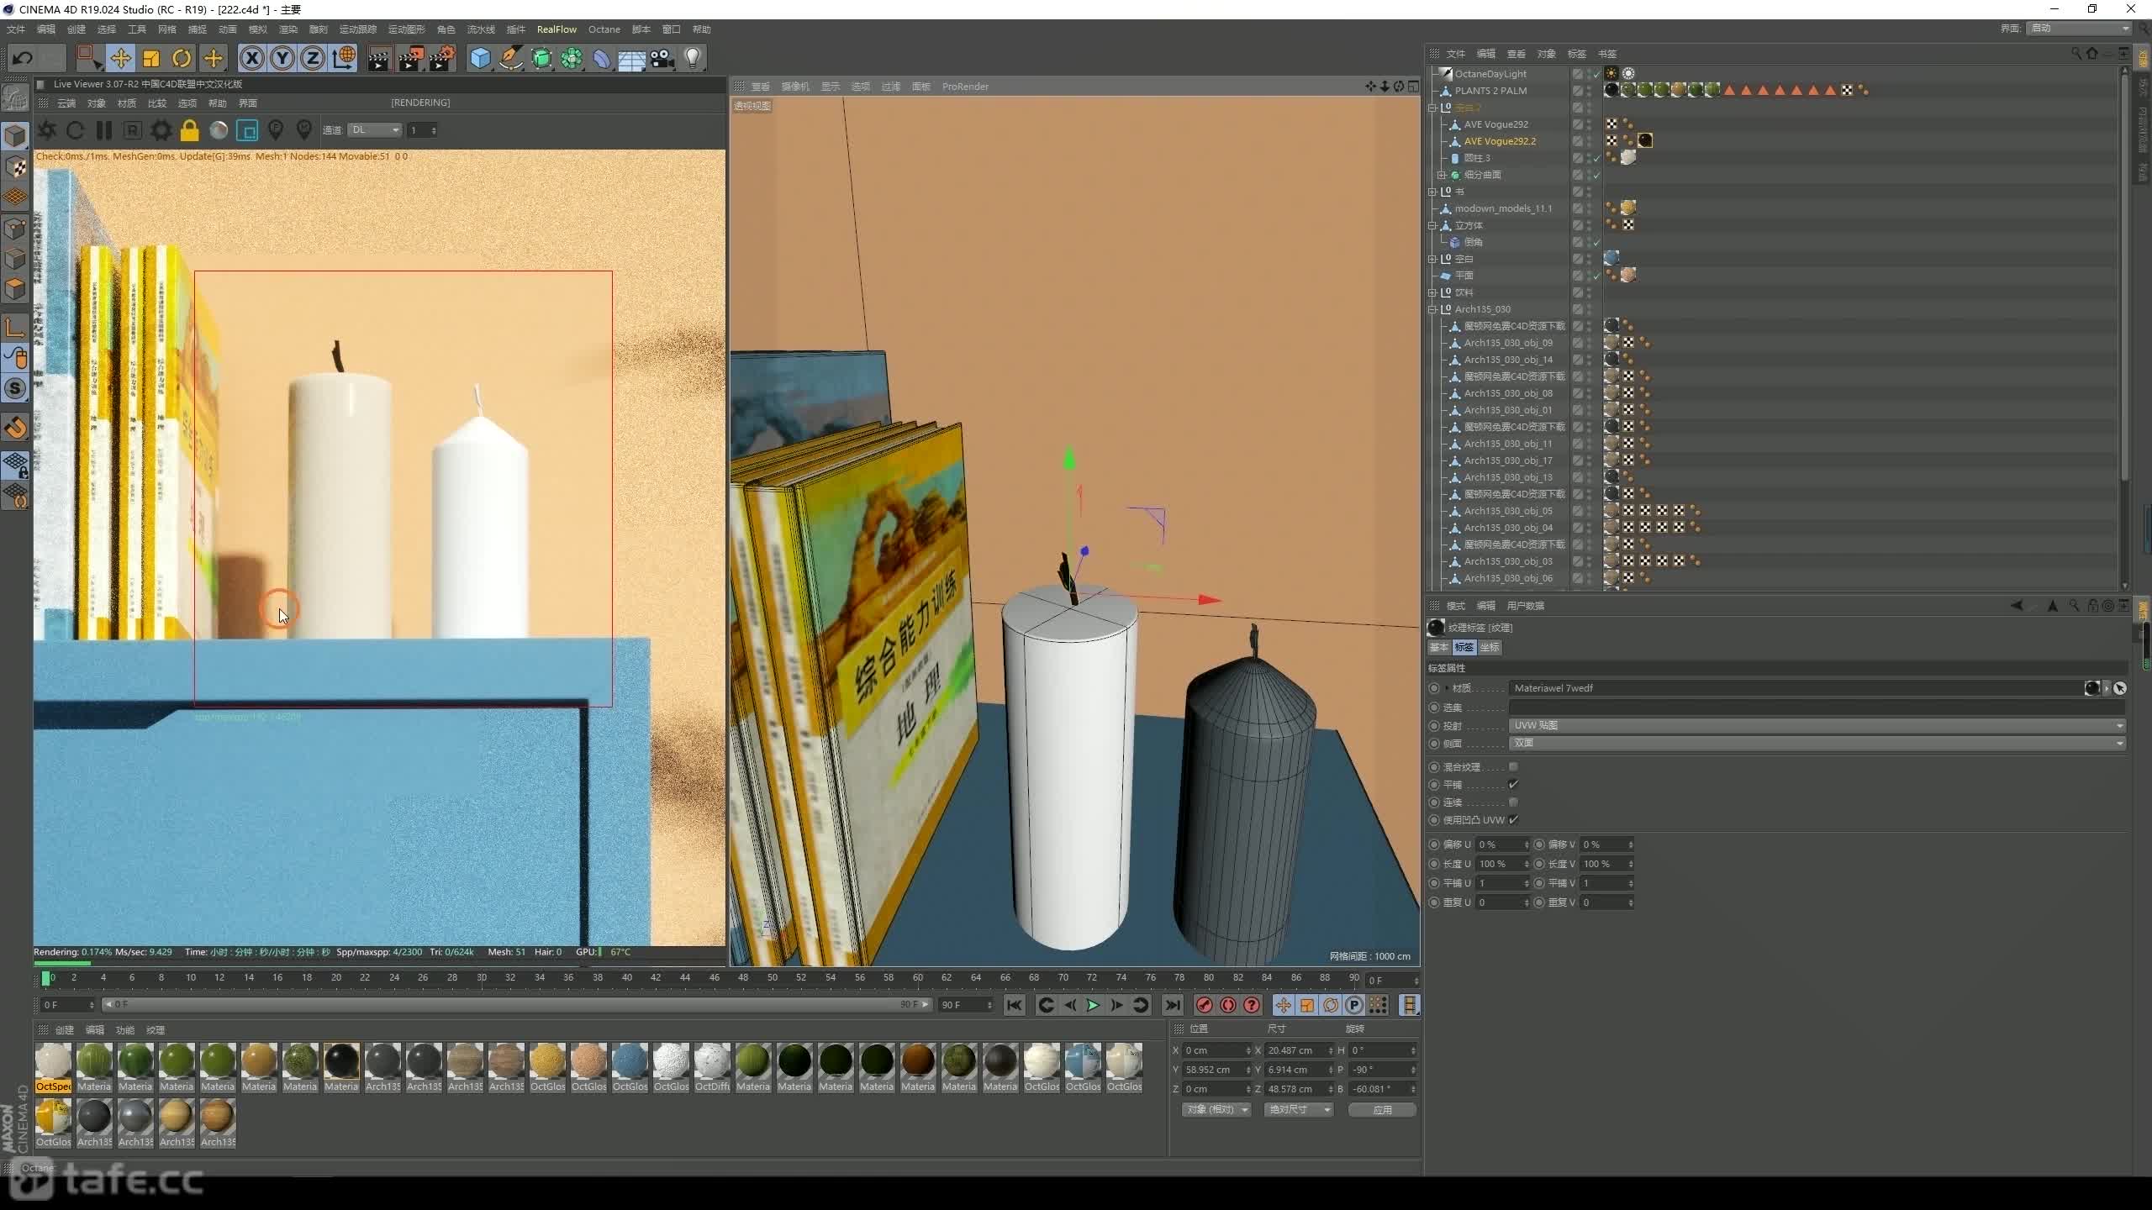Open the Octane settings gear icon
The image size is (2152, 1210).
(x=161, y=130)
